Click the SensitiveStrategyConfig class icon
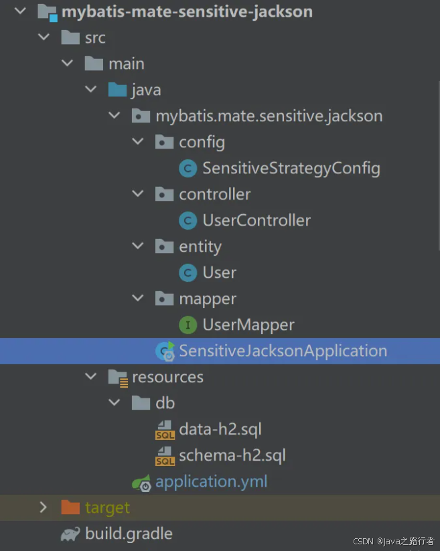Viewport: 440px width, 551px height. [x=188, y=168]
